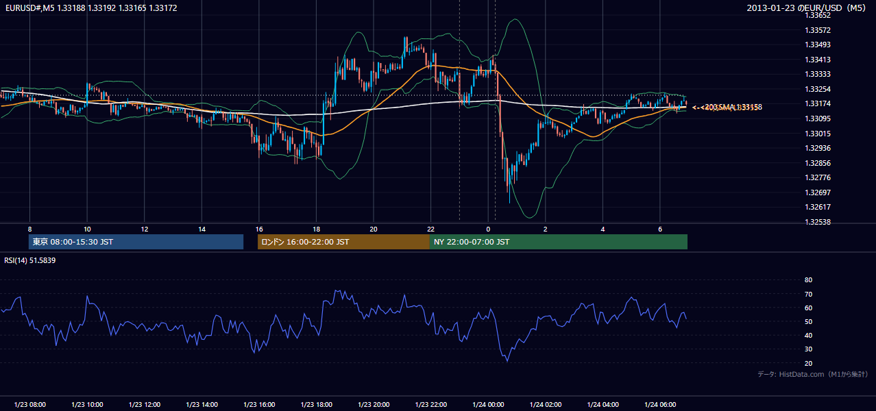
Task: Select the 1/24 02:00 date label
Action: (545, 405)
